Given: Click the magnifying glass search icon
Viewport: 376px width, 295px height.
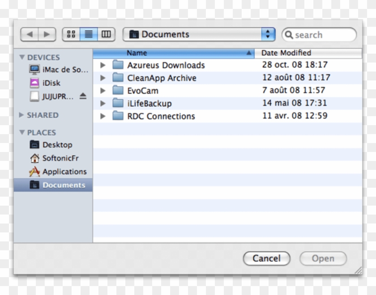Looking at the screenshot, I should pyautogui.click(x=289, y=35).
